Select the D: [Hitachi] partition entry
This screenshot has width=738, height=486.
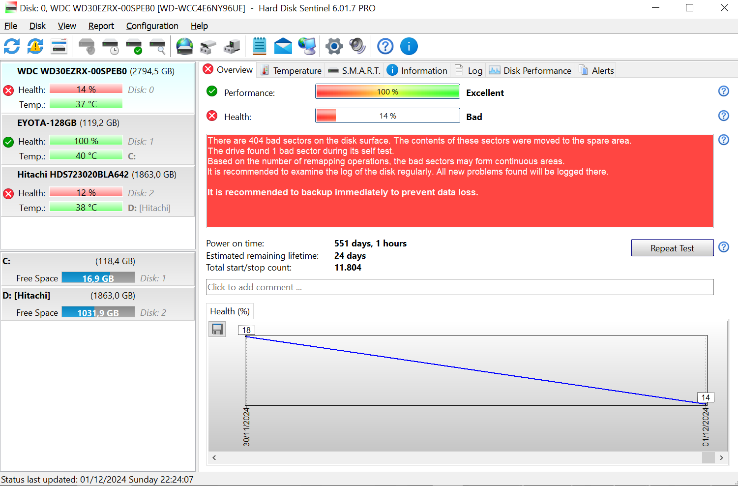[98, 304]
